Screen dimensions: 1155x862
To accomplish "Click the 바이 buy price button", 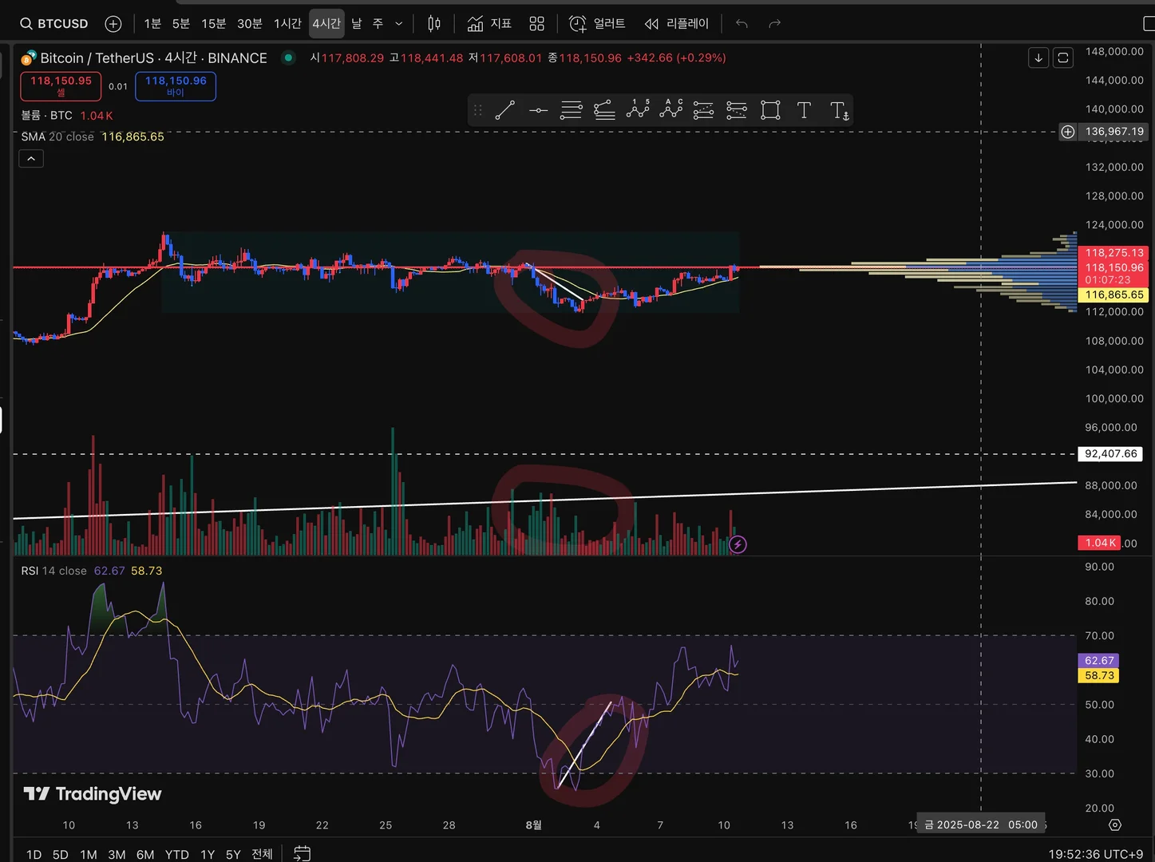I will point(176,86).
